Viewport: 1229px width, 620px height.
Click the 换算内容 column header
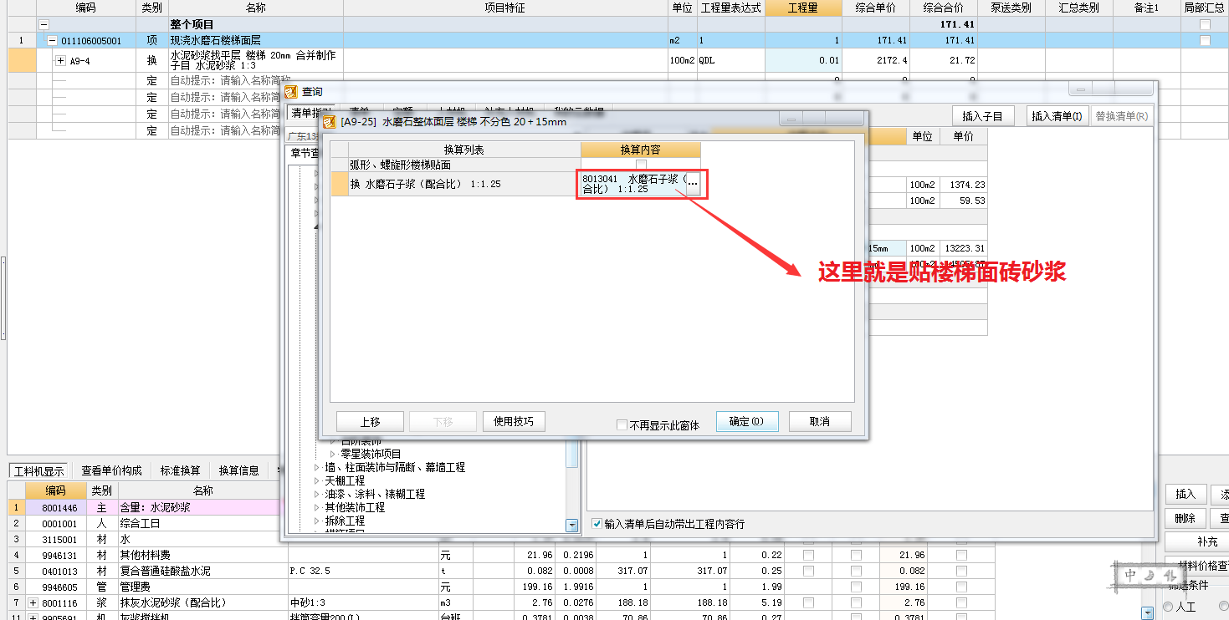pos(641,150)
